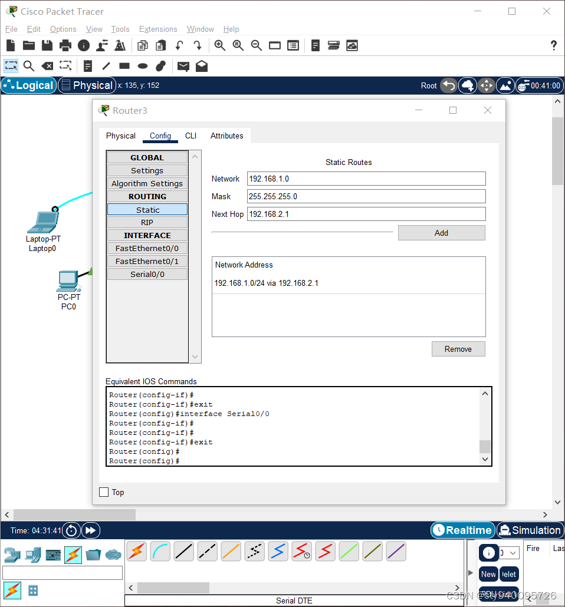Select the Draw Line tool

pos(106,66)
